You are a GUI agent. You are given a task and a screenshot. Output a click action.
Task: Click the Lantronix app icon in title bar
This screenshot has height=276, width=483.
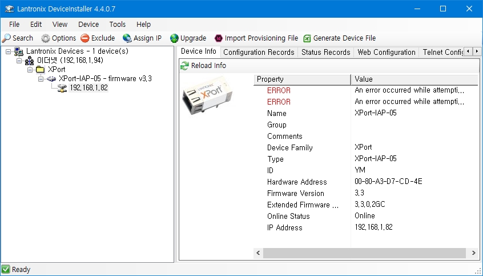click(x=10, y=9)
